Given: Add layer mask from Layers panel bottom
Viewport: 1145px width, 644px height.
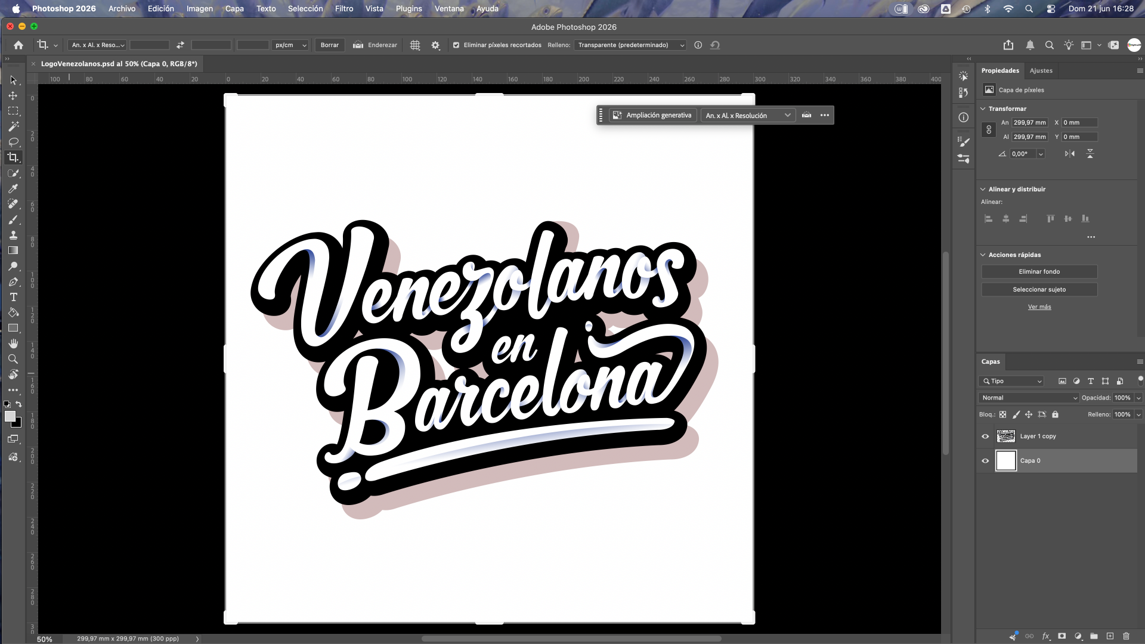Looking at the screenshot, I should click(1062, 636).
